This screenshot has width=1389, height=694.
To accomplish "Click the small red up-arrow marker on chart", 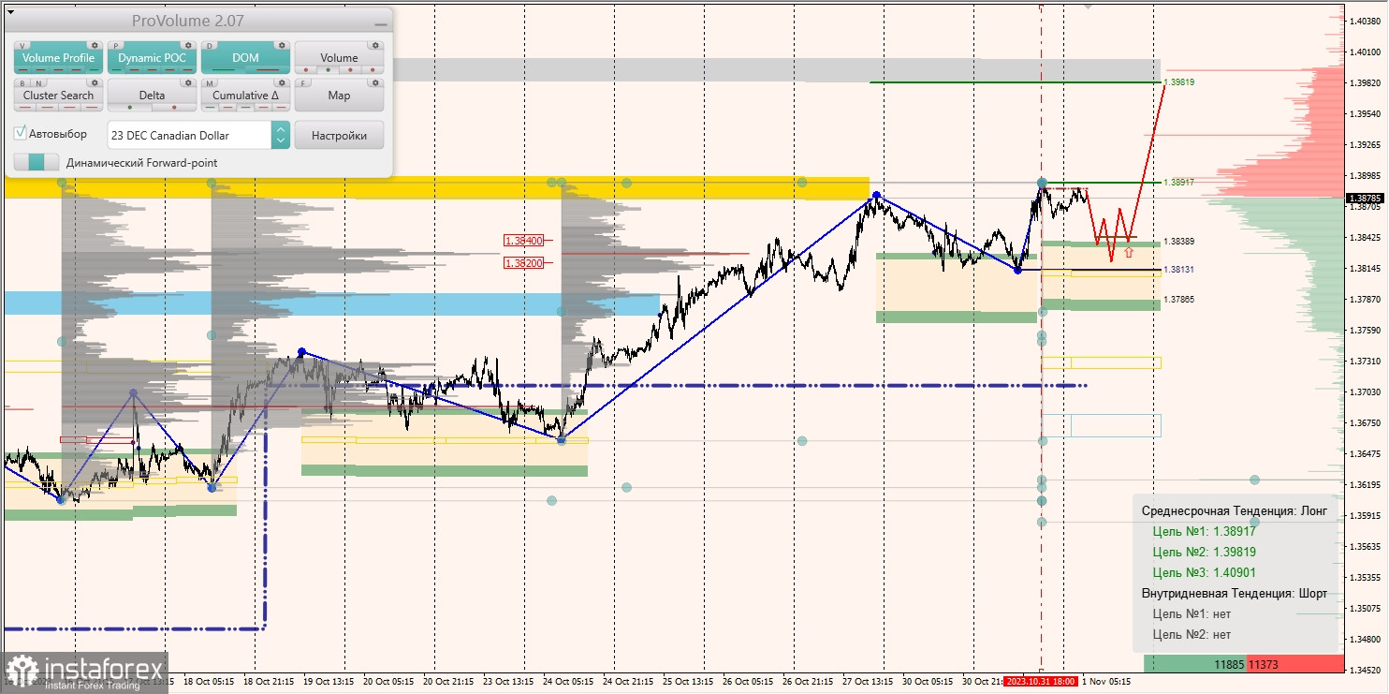I will tap(1129, 253).
